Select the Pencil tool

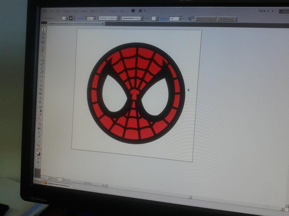[x=42, y=68]
